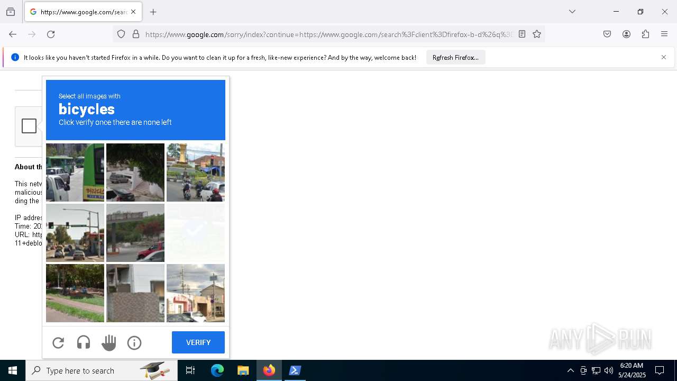The image size is (677, 381).
Task: Click the address bar URL field
Action: point(328,34)
